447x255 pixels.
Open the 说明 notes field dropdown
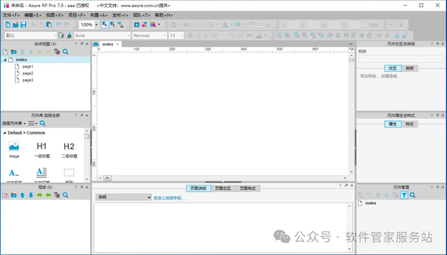[123, 197]
